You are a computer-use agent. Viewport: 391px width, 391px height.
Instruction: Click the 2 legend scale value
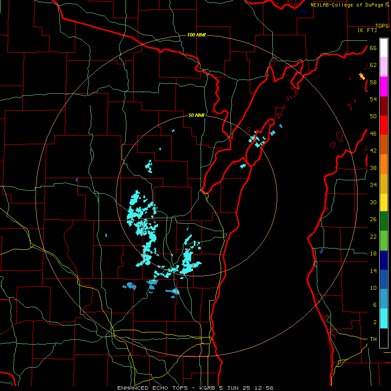coord(375,322)
